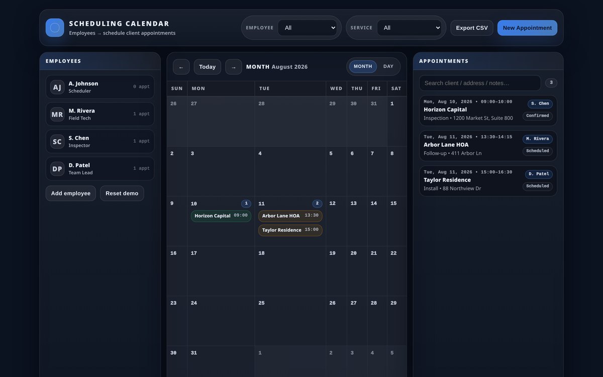Click the Reset demo button
603x377 pixels.
coord(122,194)
